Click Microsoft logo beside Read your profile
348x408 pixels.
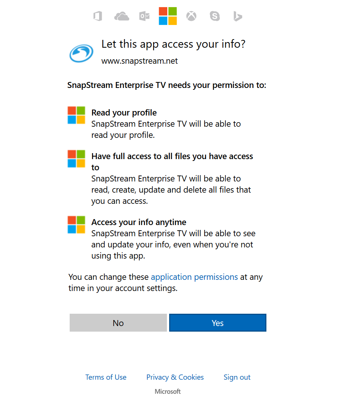click(x=76, y=115)
